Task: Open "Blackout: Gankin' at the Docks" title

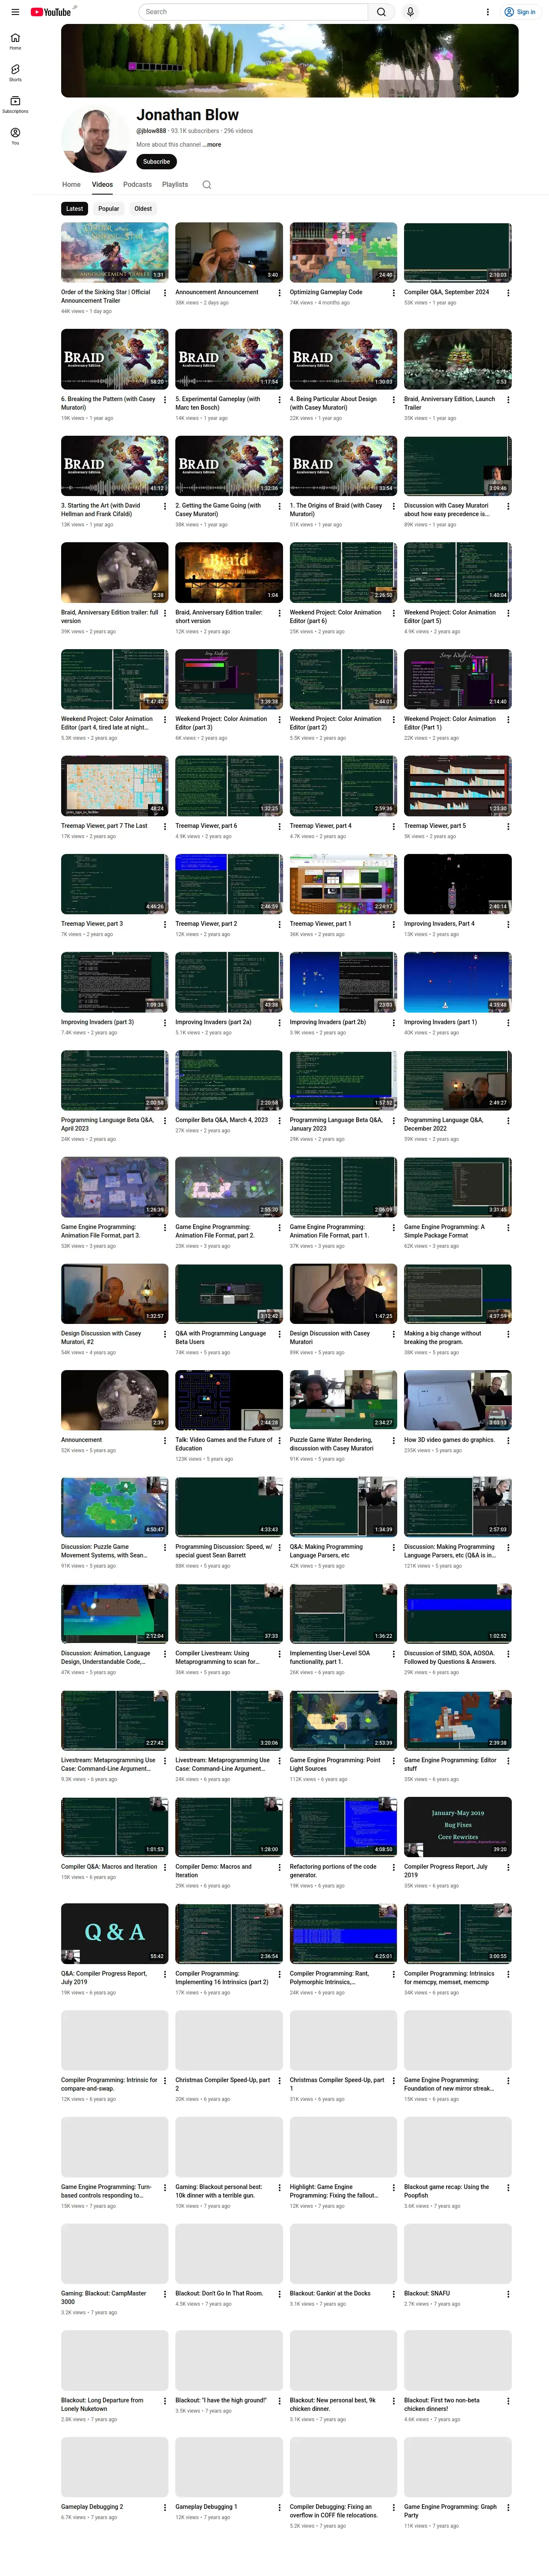Action: 330,2295
